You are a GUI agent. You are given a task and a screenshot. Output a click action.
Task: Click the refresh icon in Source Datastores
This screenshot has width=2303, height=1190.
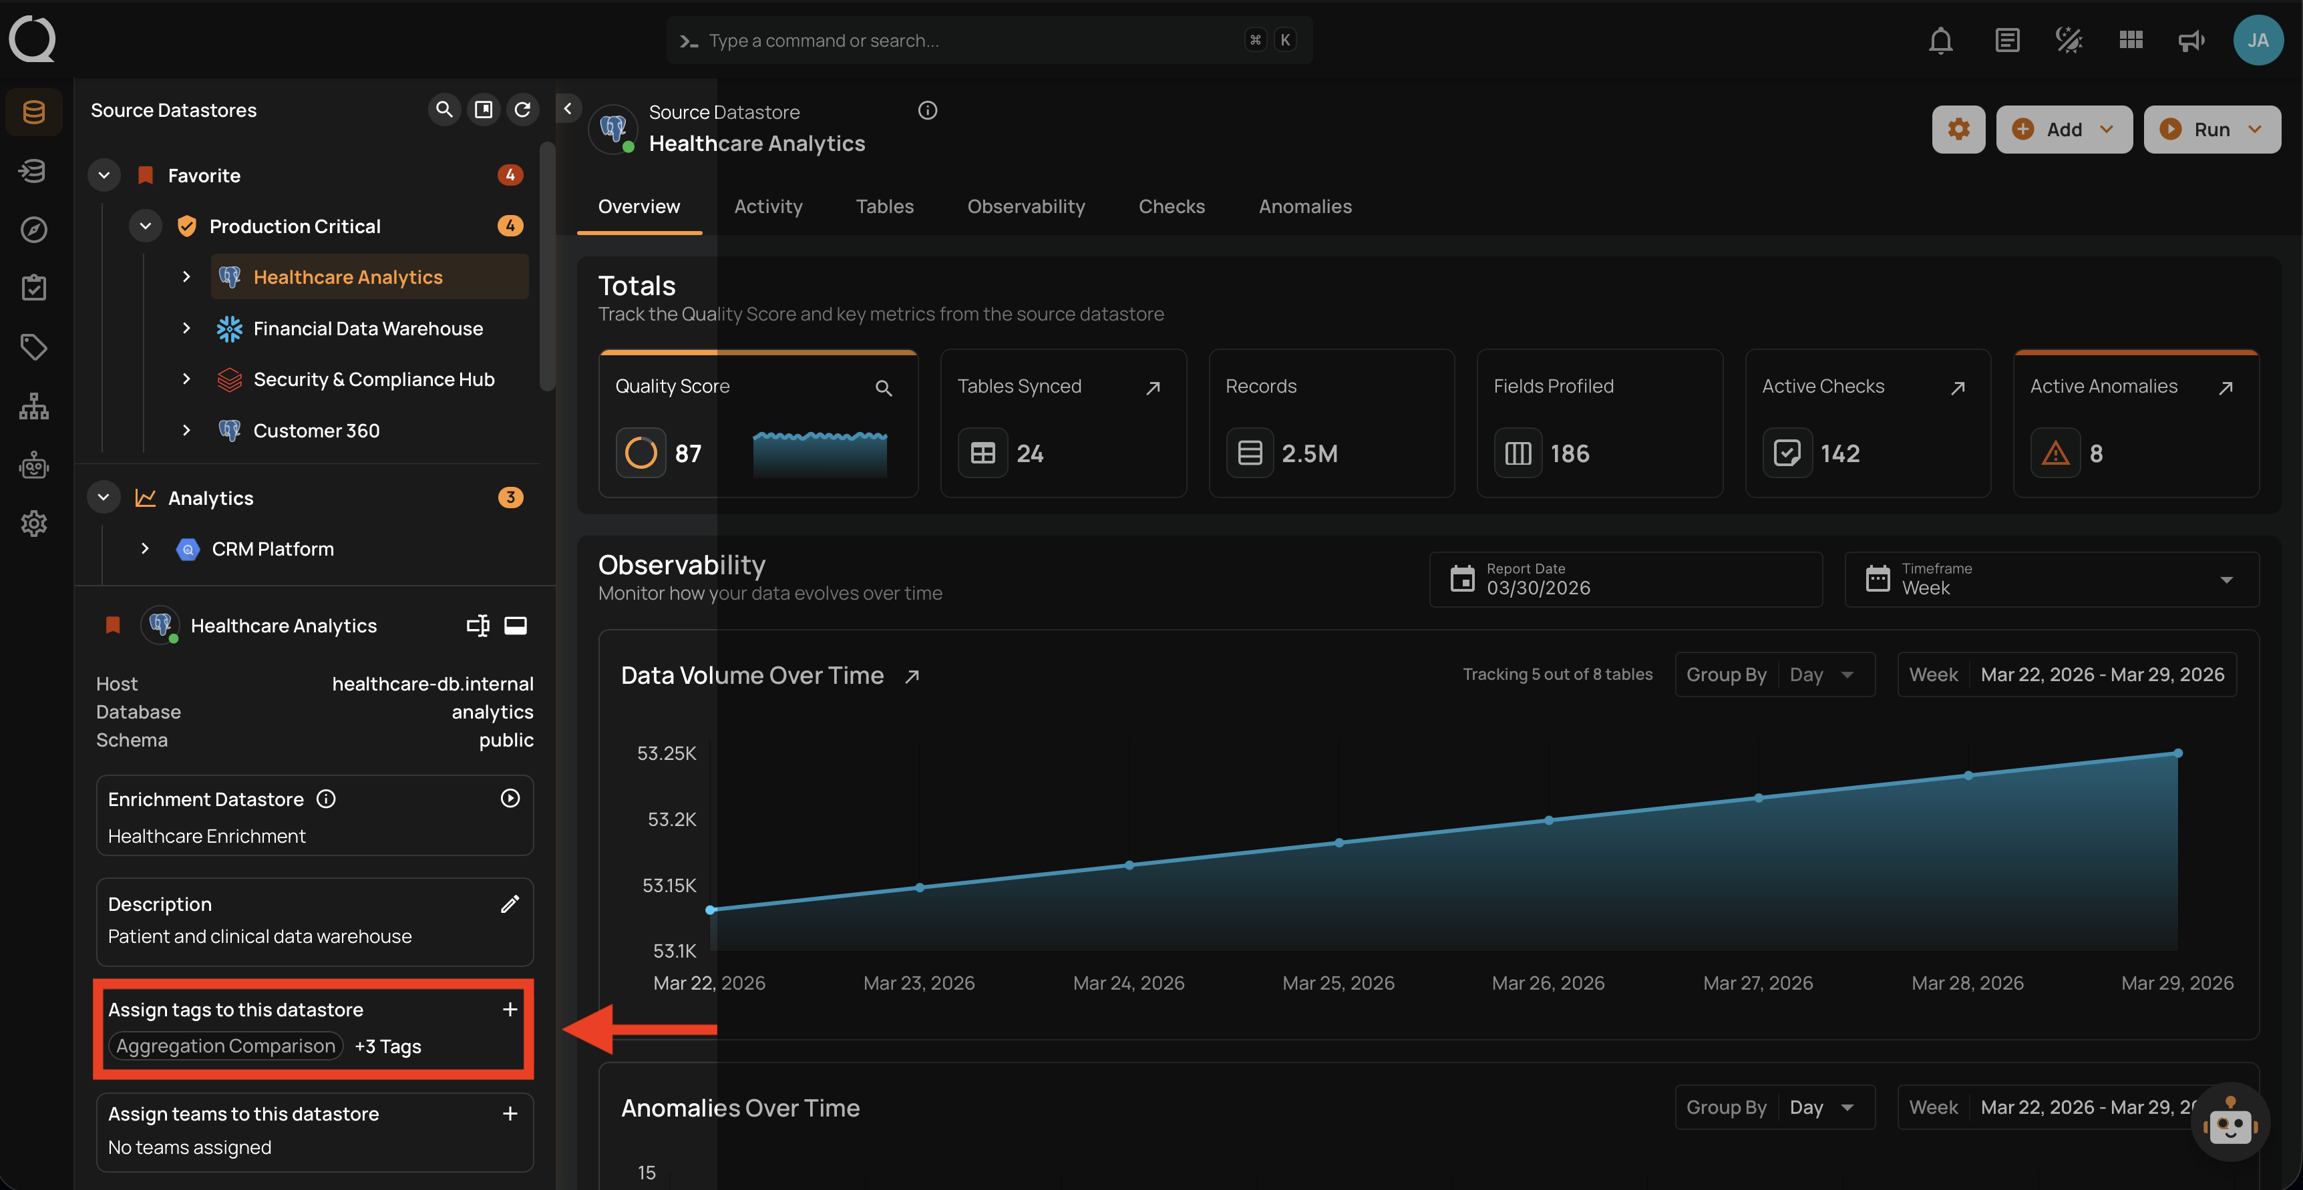pos(523,109)
